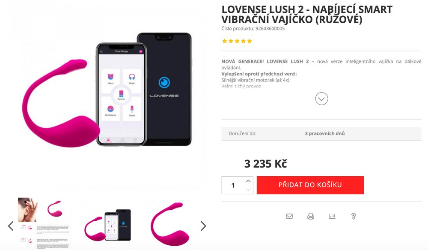Screen dimensions: 428x250
Task: Increase quantity with up arrow
Action: (x=248, y=181)
